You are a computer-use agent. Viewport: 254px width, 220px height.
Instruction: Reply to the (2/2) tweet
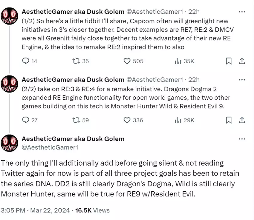pyautogui.click(x=26, y=120)
